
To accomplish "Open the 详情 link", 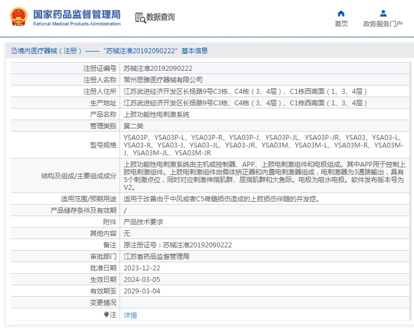I will pyautogui.click(x=130, y=315).
